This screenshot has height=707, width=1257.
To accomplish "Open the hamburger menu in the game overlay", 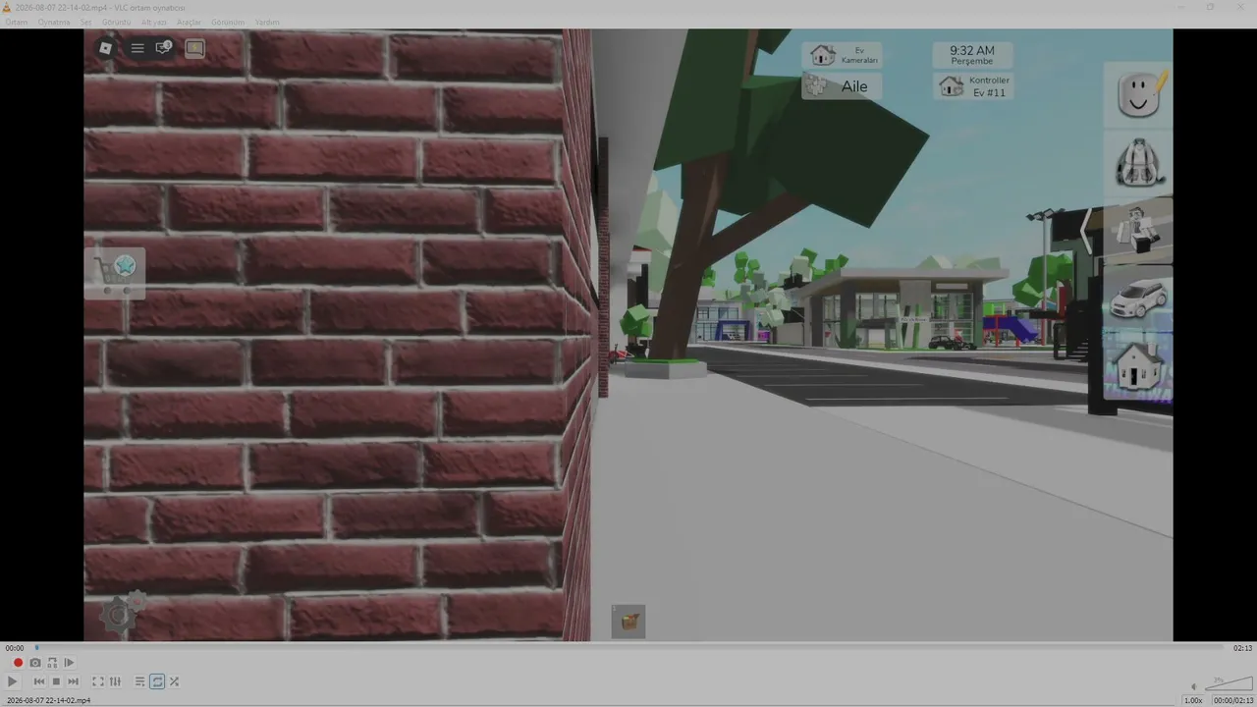I will pyautogui.click(x=137, y=48).
